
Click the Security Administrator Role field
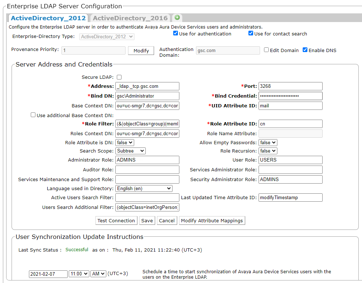coord(290,179)
